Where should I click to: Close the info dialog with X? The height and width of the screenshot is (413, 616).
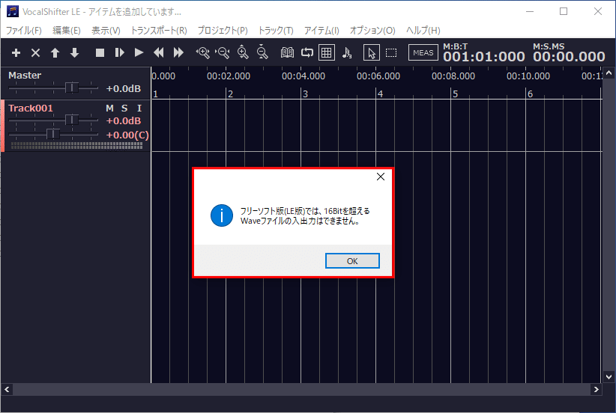point(381,177)
